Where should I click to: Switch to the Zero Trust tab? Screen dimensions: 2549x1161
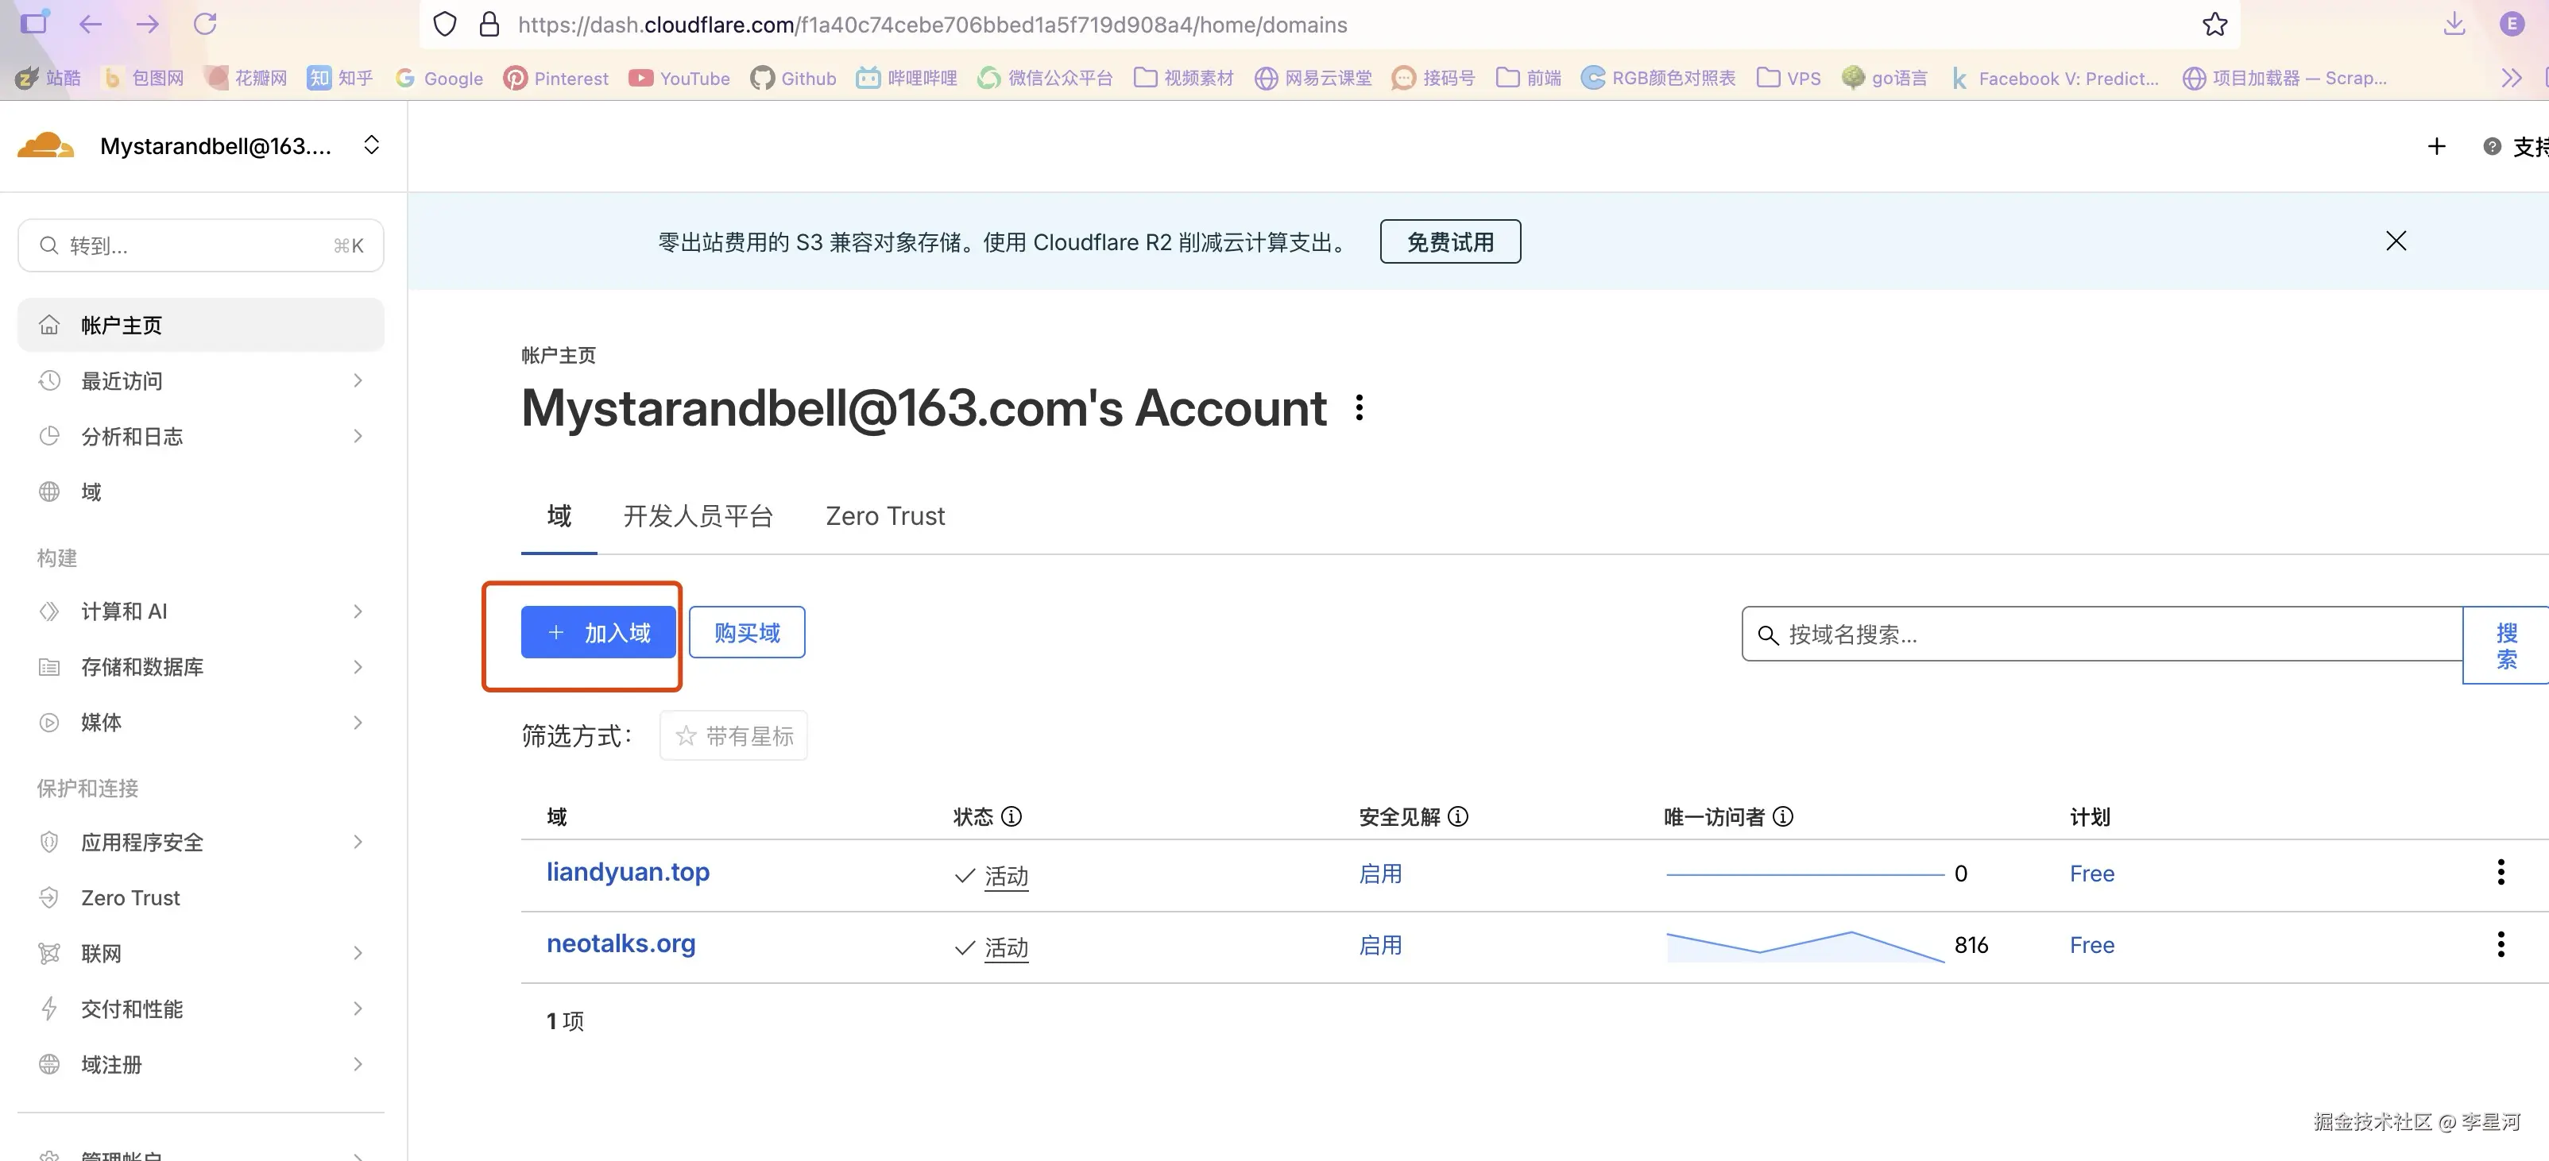tap(884, 516)
